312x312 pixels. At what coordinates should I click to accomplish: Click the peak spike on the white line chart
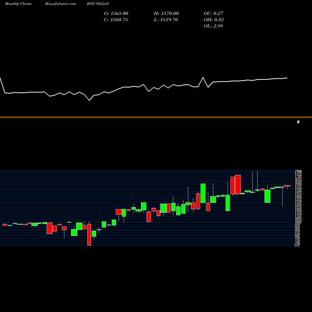coord(203,77)
